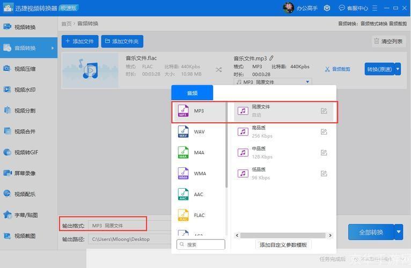Expand the 转换(原速) dropdown arrow

398,69
